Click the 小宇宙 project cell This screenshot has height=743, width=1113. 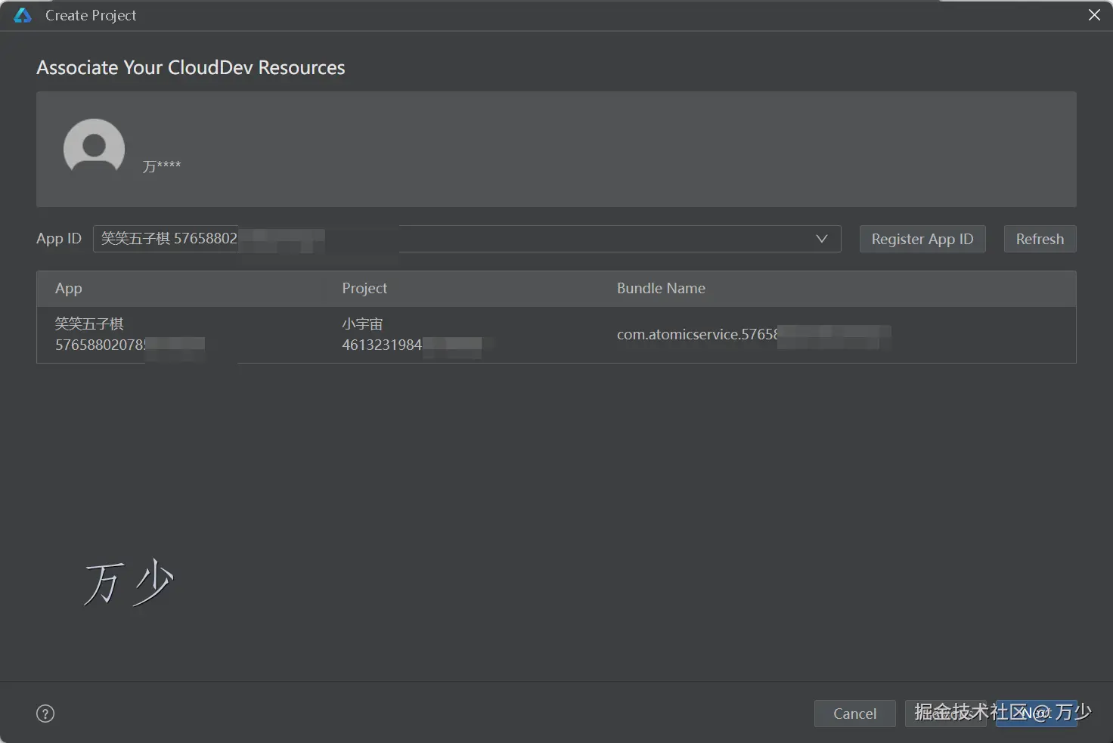363,325
